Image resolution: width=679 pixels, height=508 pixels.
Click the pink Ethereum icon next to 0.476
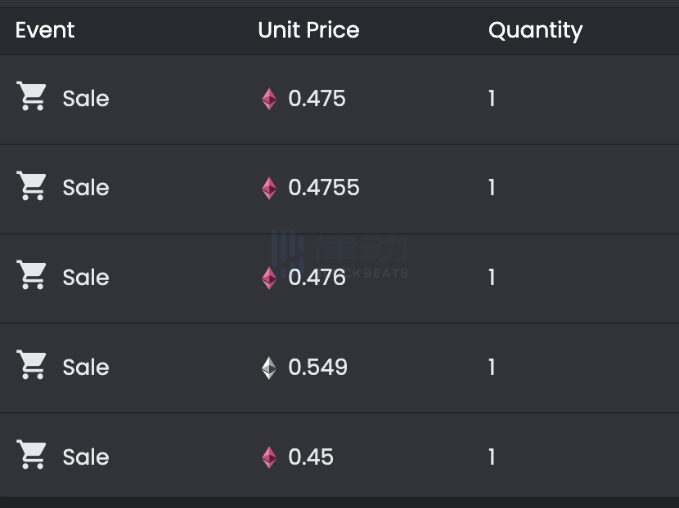(x=269, y=278)
